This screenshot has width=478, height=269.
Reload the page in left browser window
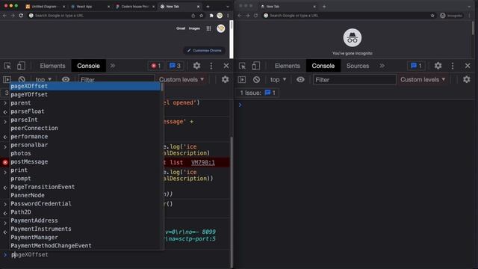click(x=21, y=16)
